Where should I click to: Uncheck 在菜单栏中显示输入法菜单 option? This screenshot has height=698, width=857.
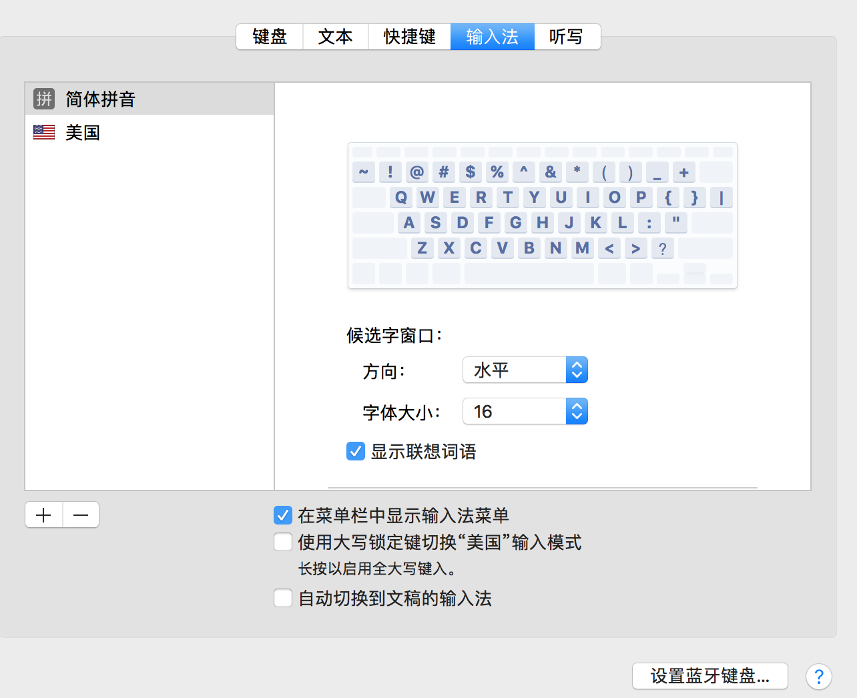pos(283,515)
